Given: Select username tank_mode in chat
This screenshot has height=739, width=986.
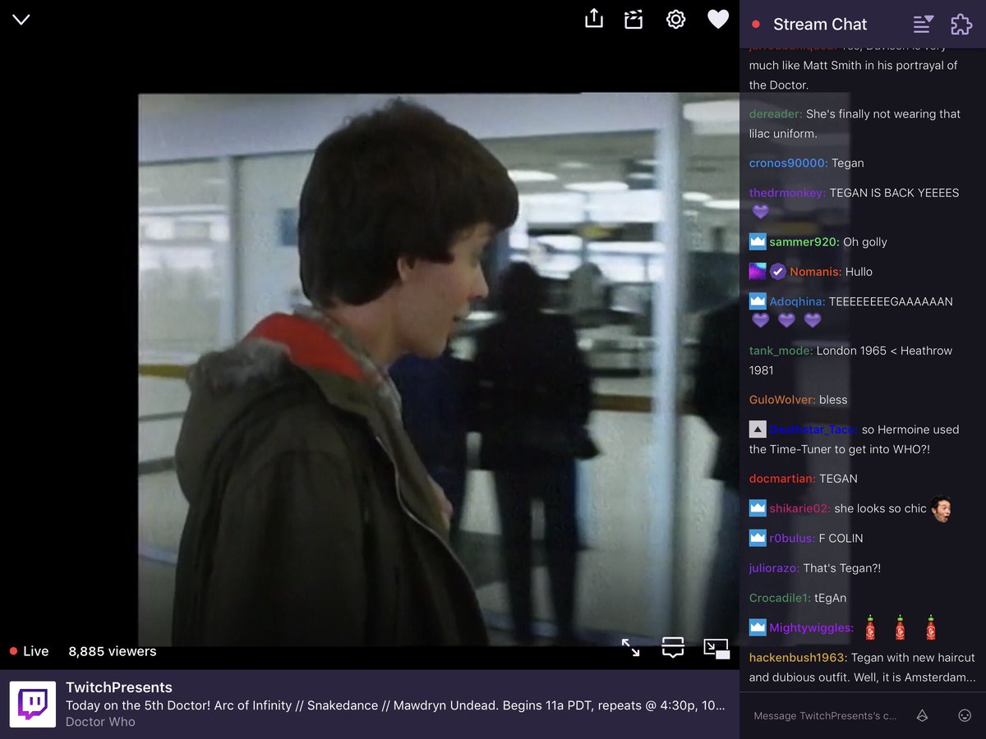Looking at the screenshot, I should coord(781,351).
